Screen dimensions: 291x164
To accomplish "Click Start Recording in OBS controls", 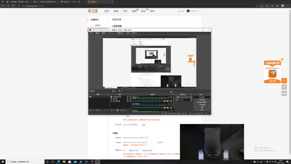I will tap(202, 99).
